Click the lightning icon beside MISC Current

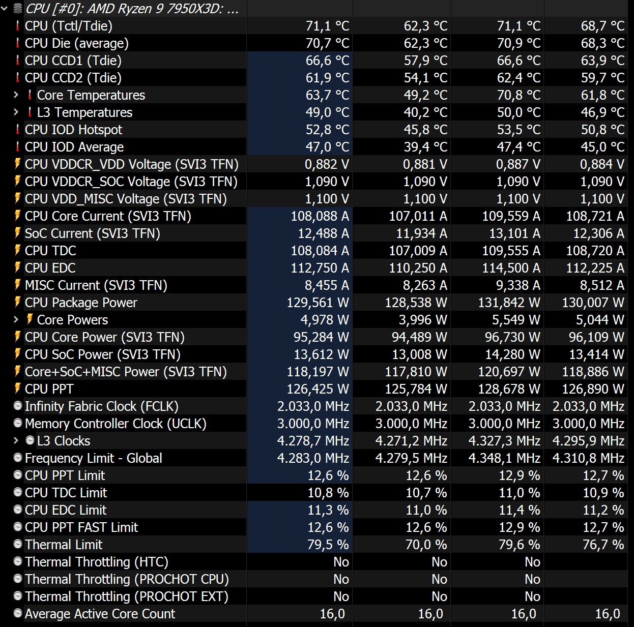(18, 284)
